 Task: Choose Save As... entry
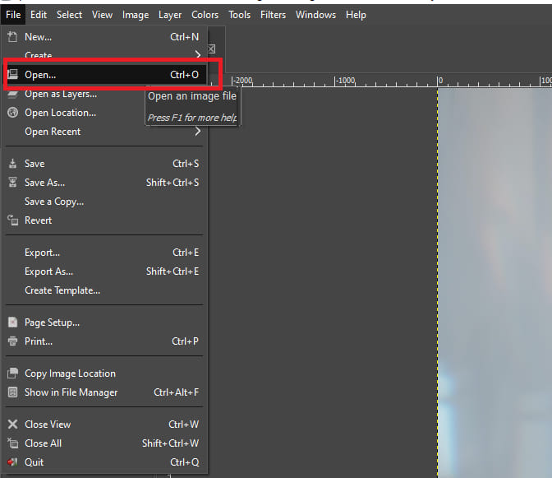click(105, 183)
